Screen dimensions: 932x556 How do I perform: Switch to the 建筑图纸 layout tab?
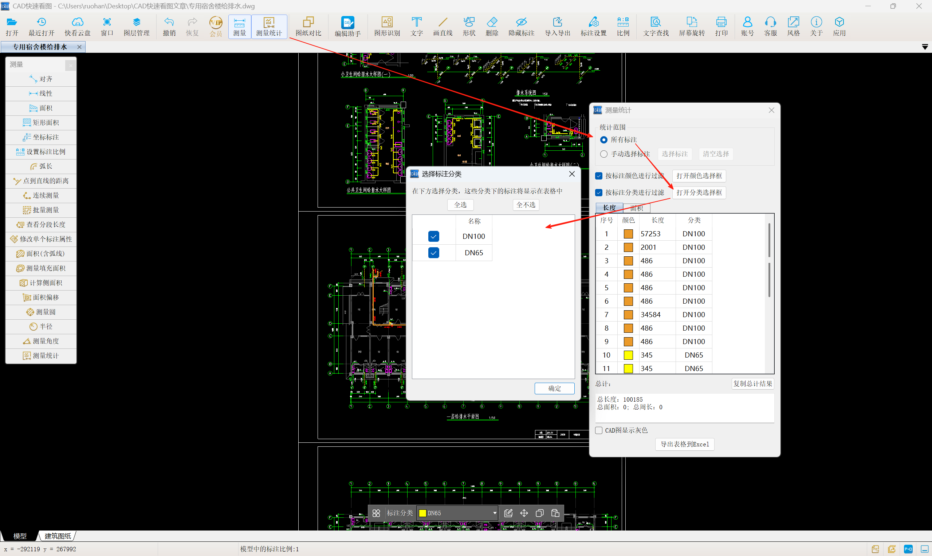[x=58, y=536]
